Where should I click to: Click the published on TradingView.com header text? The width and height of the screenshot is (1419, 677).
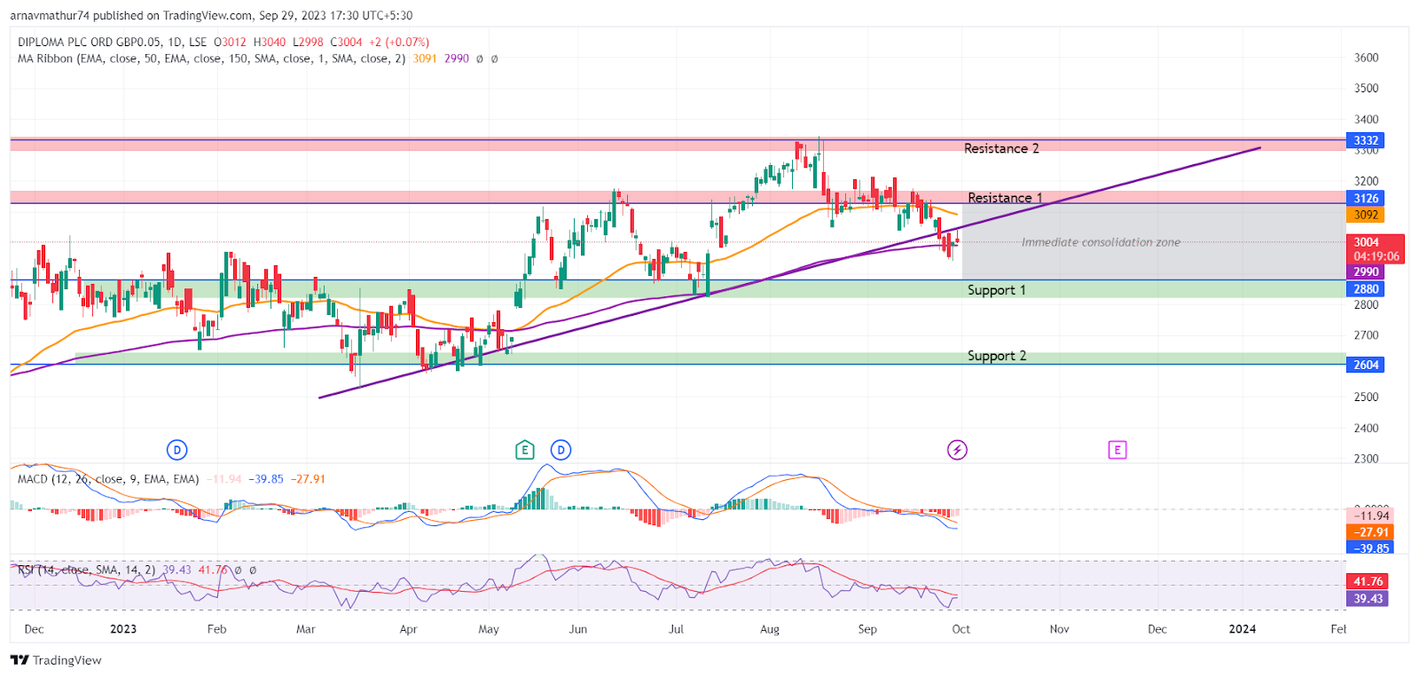pyautogui.click(x=174, y=15)
